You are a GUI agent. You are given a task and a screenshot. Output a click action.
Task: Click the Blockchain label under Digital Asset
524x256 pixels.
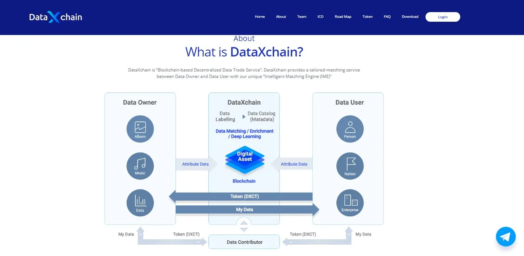pos(244,181)
